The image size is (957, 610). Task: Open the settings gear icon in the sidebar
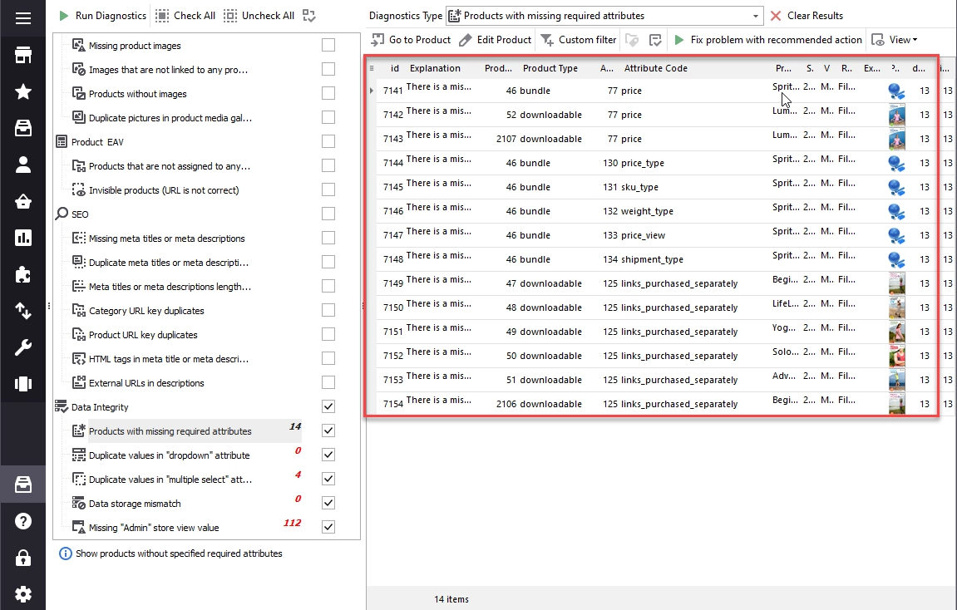pyautogui.click(x=23, y=594)
